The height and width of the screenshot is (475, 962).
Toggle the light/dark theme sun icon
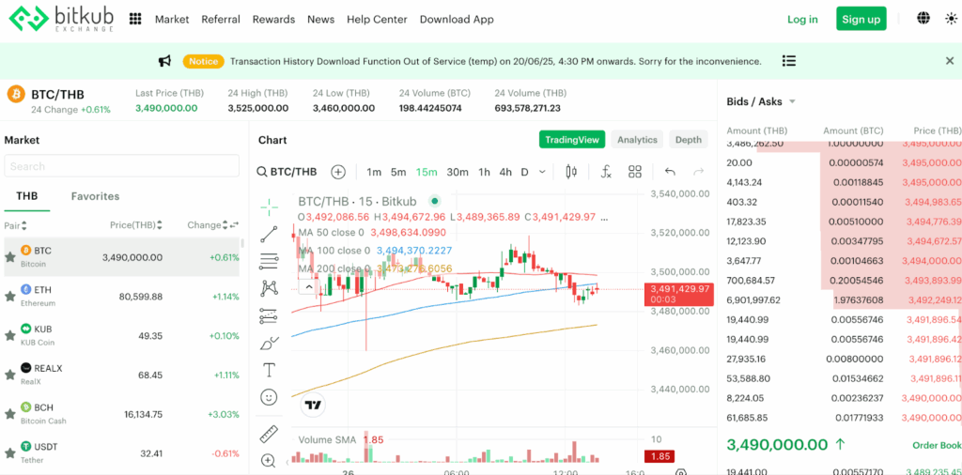[951, 19]
